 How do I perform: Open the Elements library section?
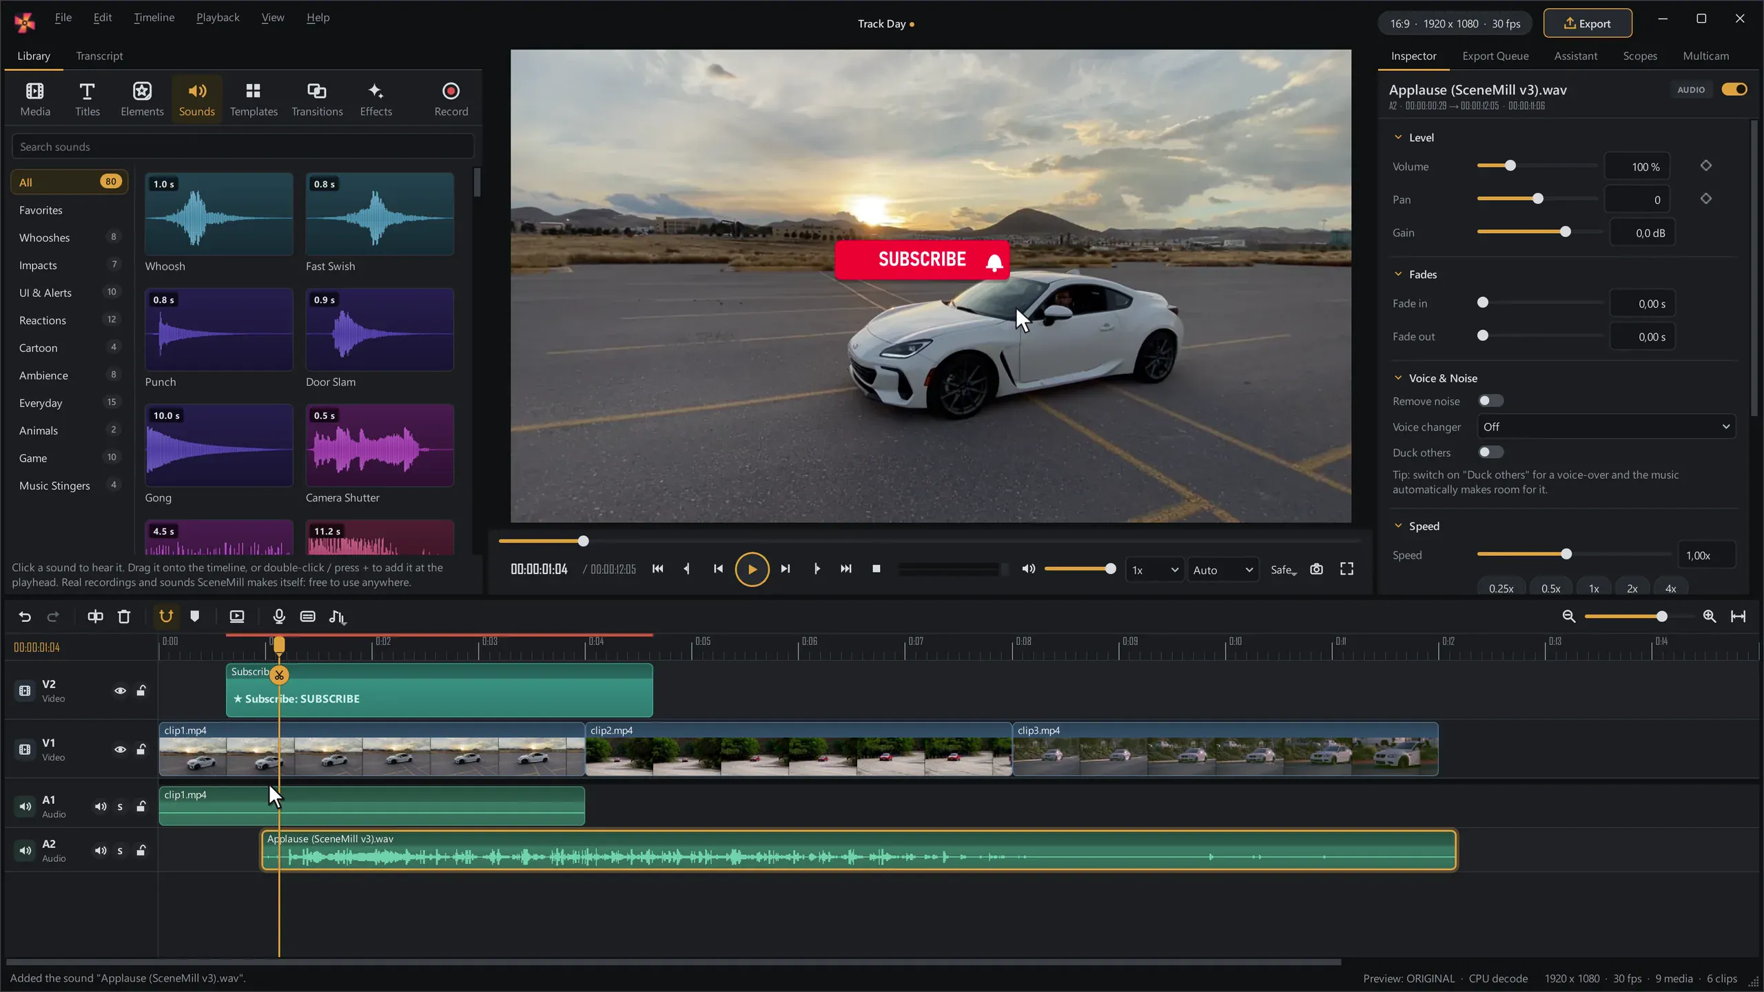coord(142,99)
